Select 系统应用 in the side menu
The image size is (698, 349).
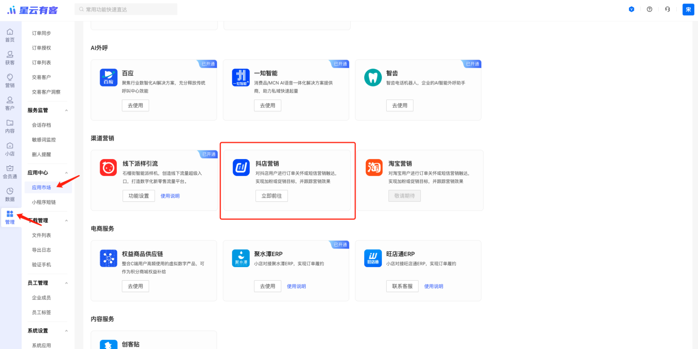pyautogui.click(x=41, y=346)
